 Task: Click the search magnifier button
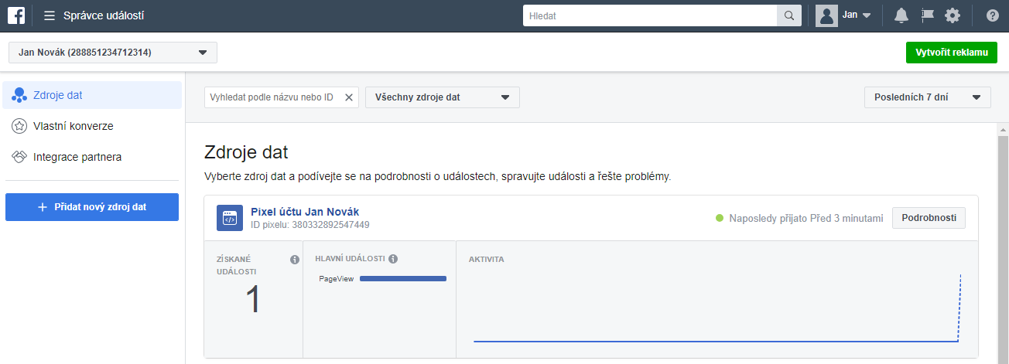tap(788, 15)
